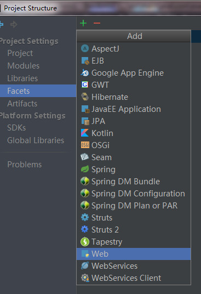The width and height of the screenshot is (201, 294).
Task: Choose Spring DM Bundle entry
Action: (x=134, y=182)
